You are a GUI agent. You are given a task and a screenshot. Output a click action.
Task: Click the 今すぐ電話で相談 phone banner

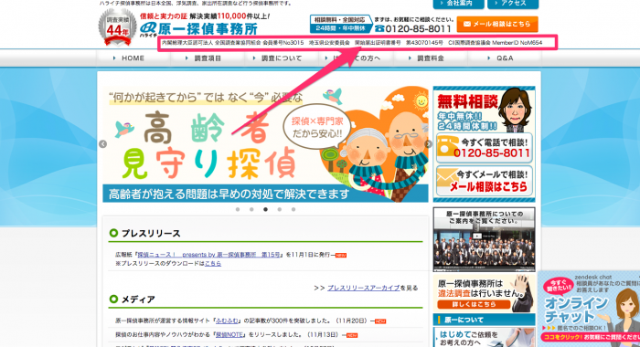pyautogui.click(x=484, y=149)
